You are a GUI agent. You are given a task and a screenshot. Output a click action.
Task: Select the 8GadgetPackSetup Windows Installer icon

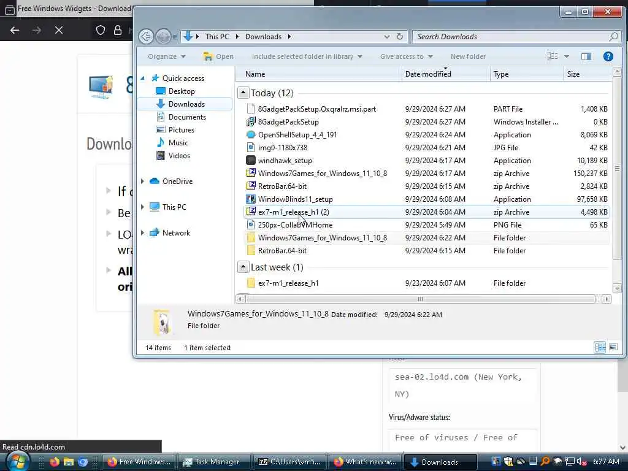point(251,122)
